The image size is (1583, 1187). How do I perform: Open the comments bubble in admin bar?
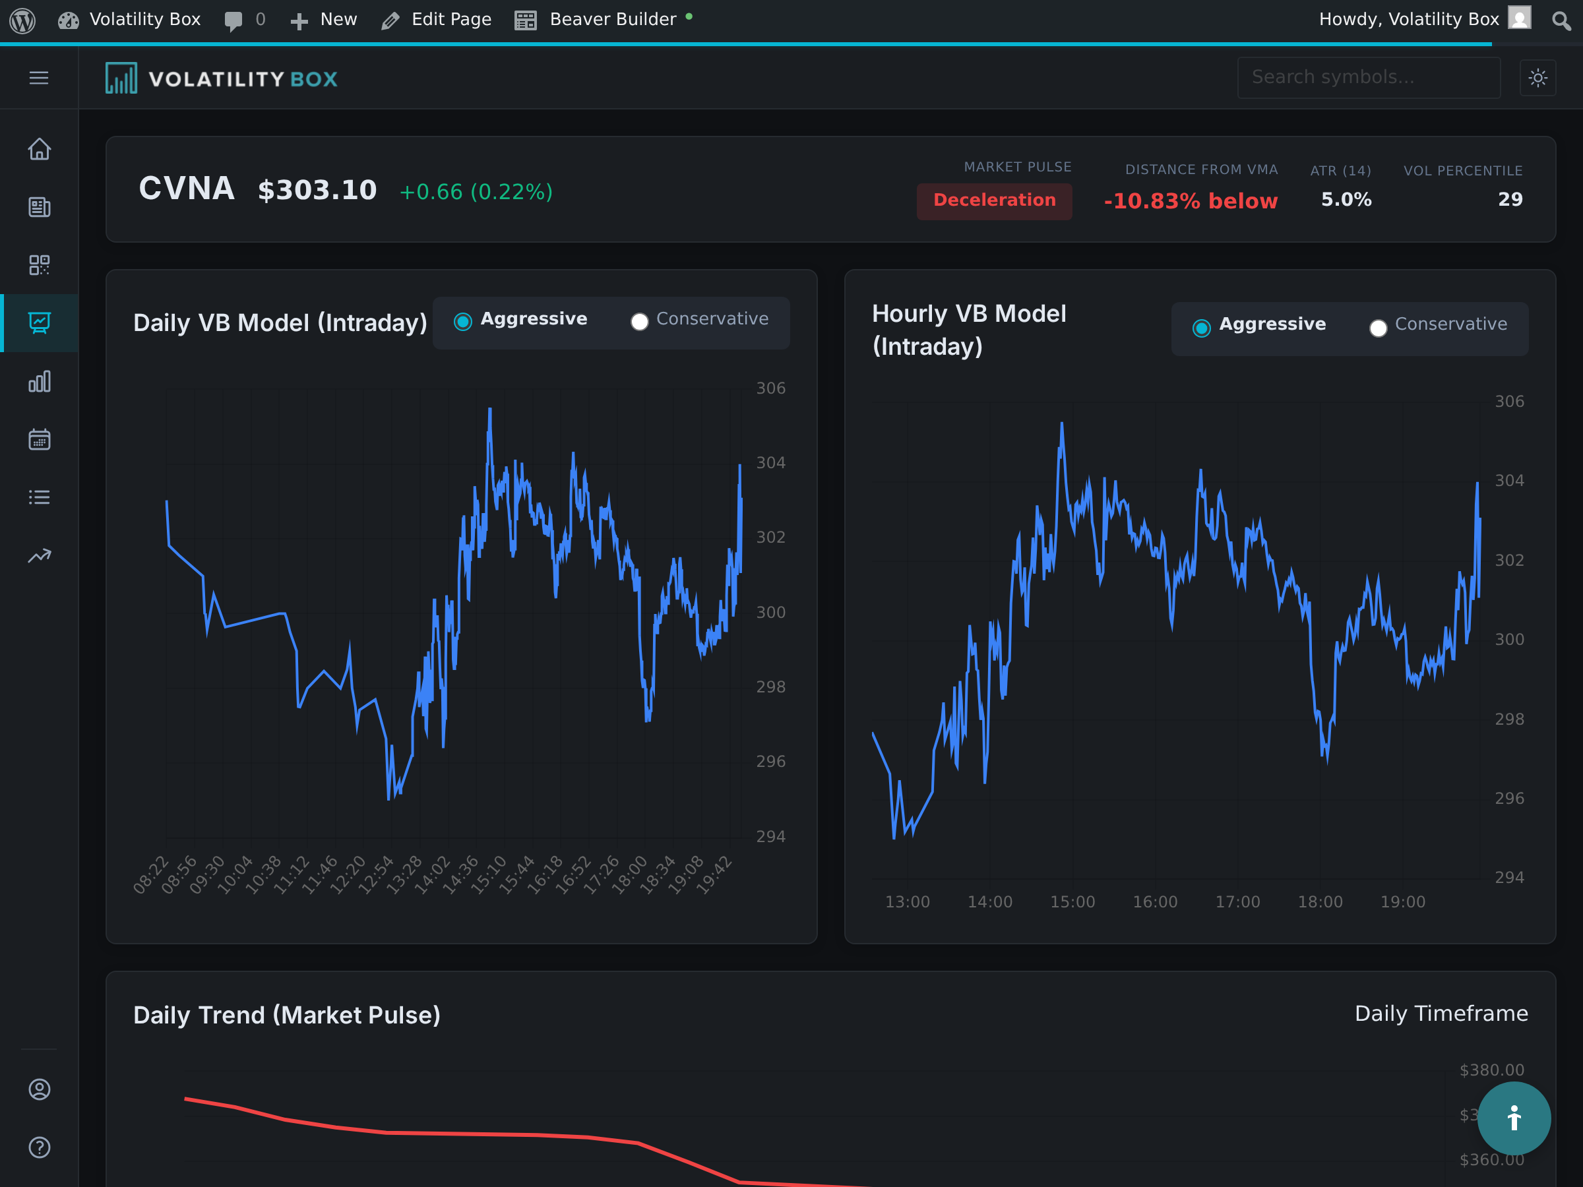(245, 20)
